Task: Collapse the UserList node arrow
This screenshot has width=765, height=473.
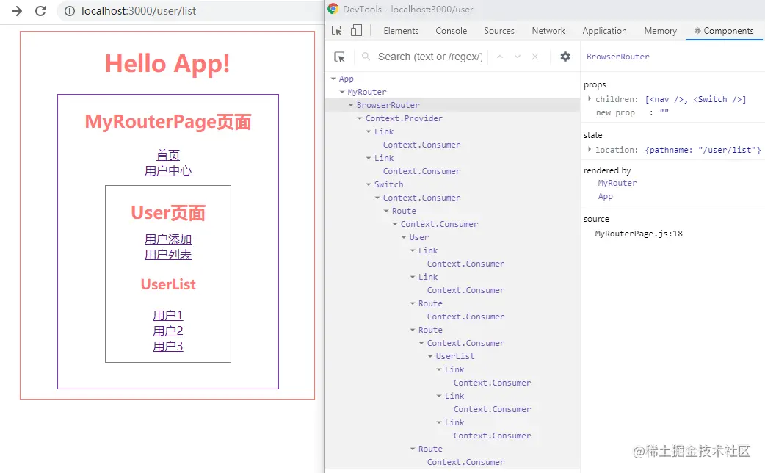Action: tap(430, 356)
